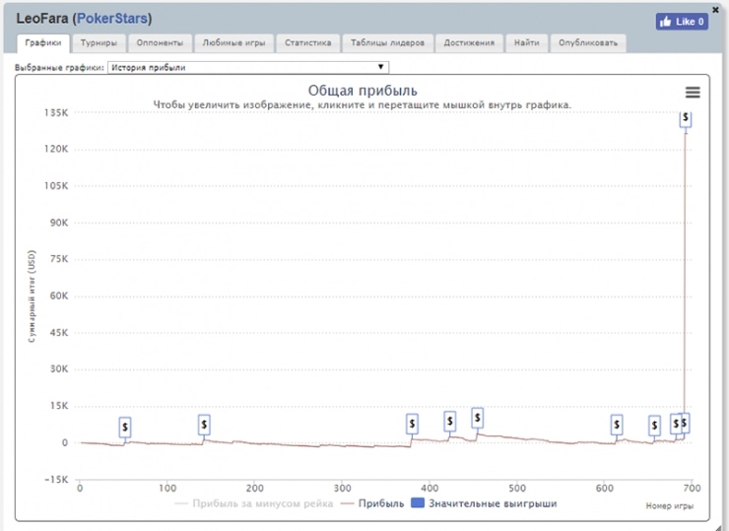Open the chart hamburger menu icon
This screenshot has width=729, height=531.
coord(692,92)
